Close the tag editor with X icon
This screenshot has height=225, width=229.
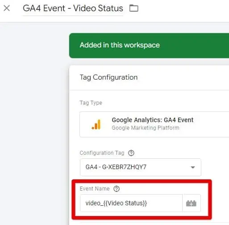tap(7, 8)
